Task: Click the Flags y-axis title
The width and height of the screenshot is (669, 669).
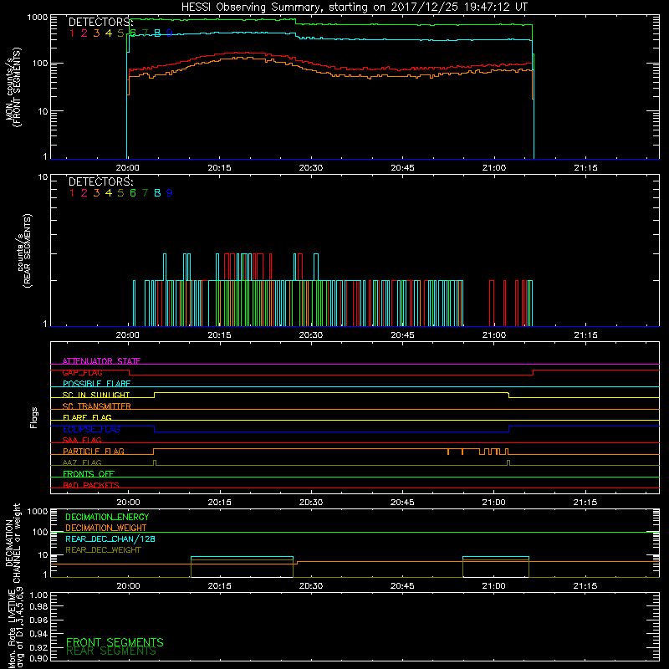Action: click(34, 417)
